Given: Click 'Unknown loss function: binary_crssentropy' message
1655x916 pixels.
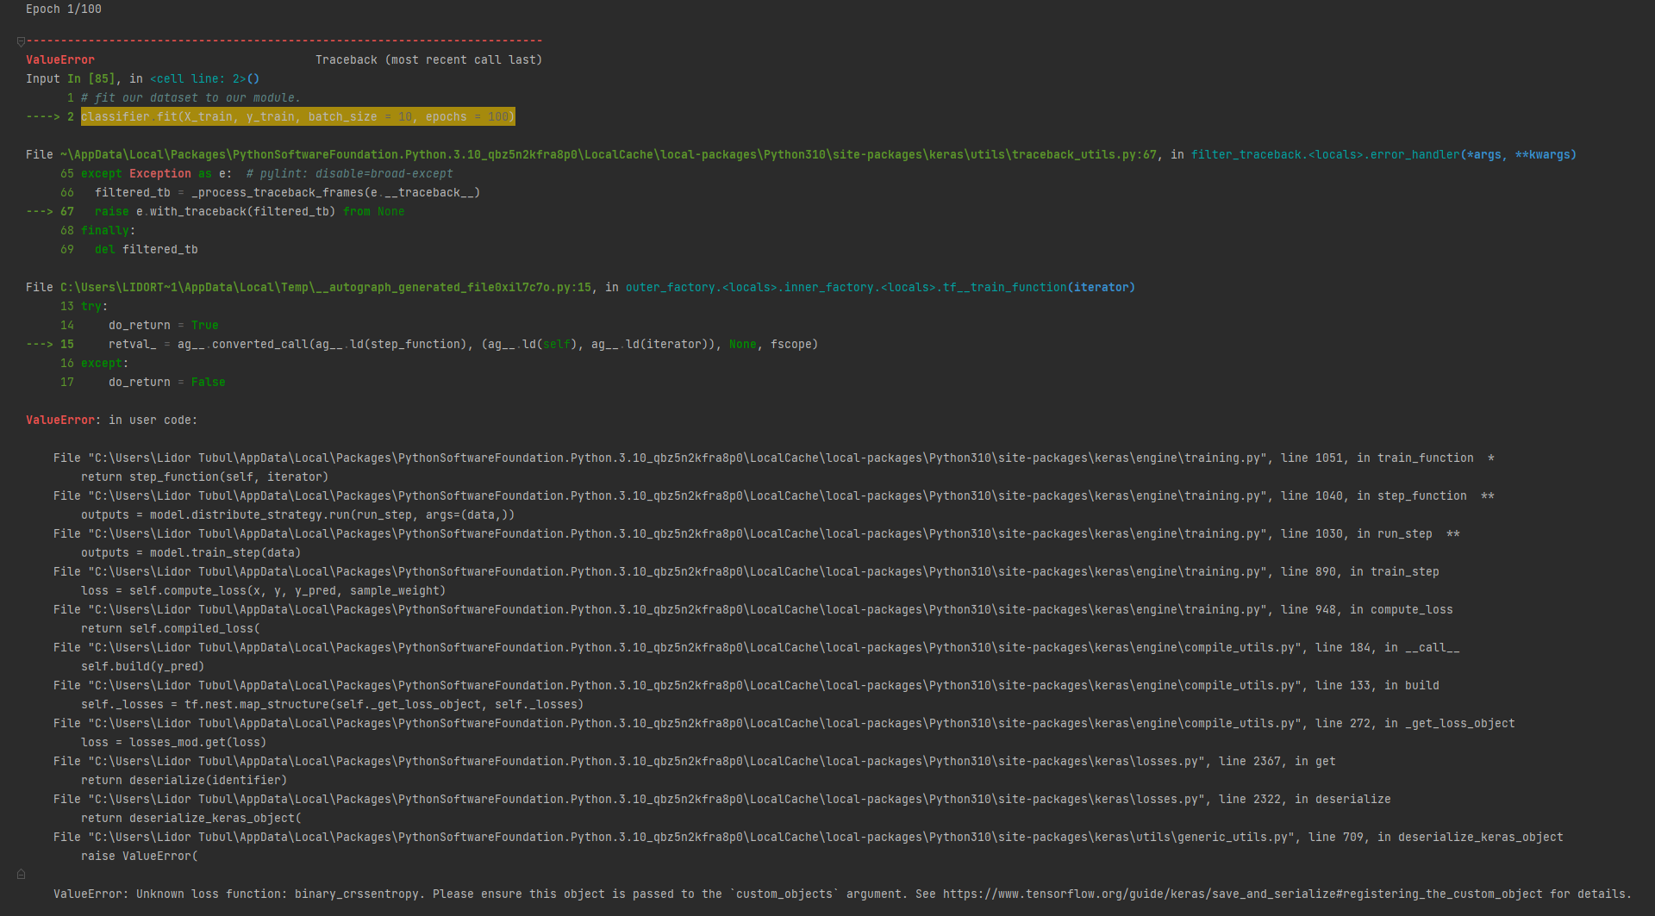Looking at the screenshot, I should click(x=279, y=894).
